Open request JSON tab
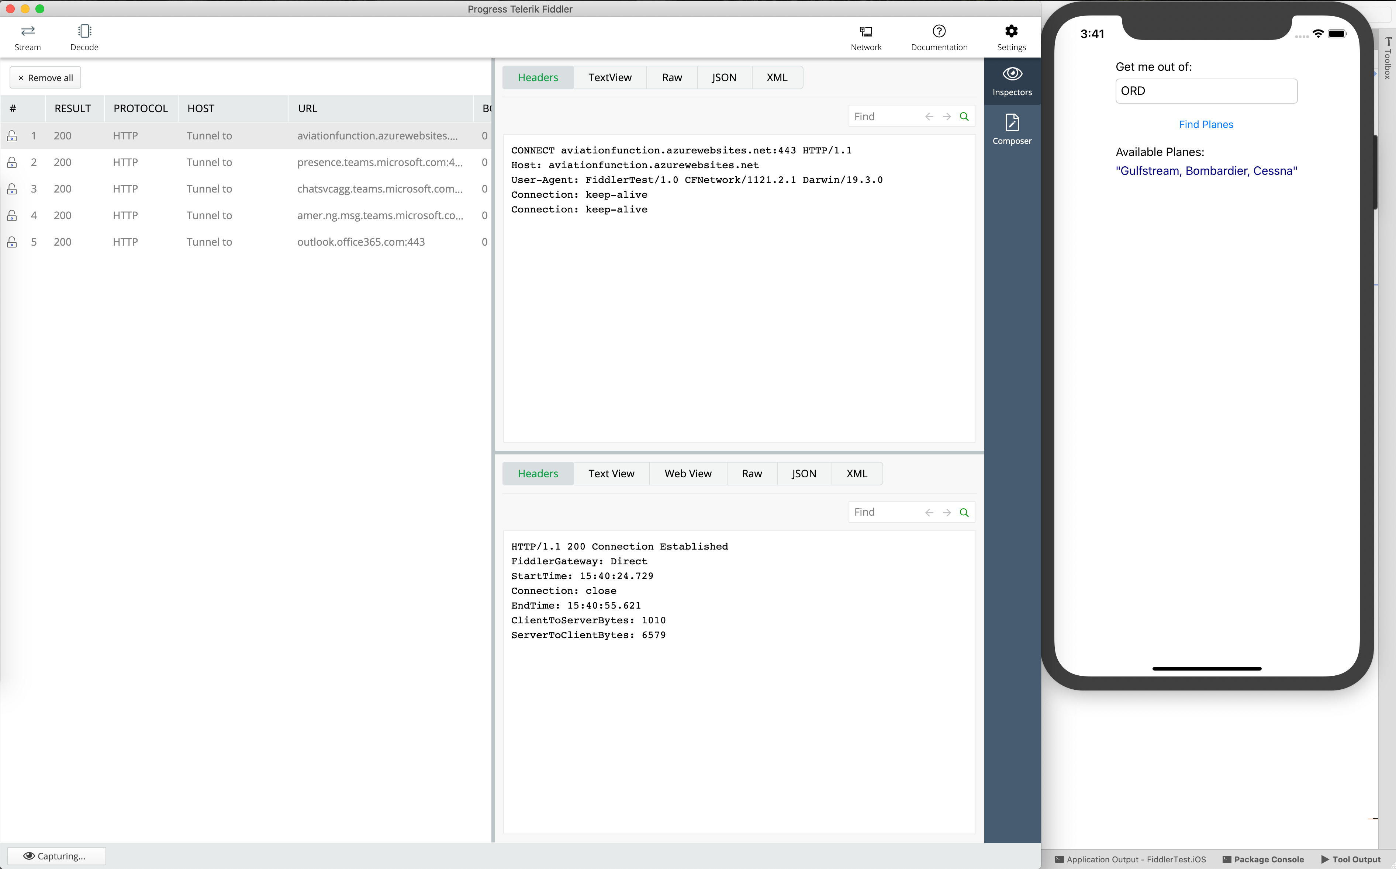This screenshot has width=1396, height=869. (x=724, y=77)
